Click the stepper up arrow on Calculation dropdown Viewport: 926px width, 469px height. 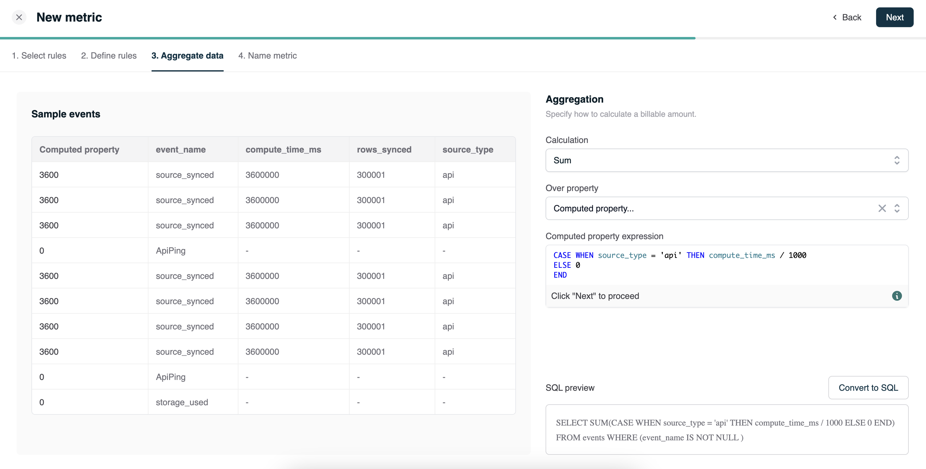coord(897,157)
